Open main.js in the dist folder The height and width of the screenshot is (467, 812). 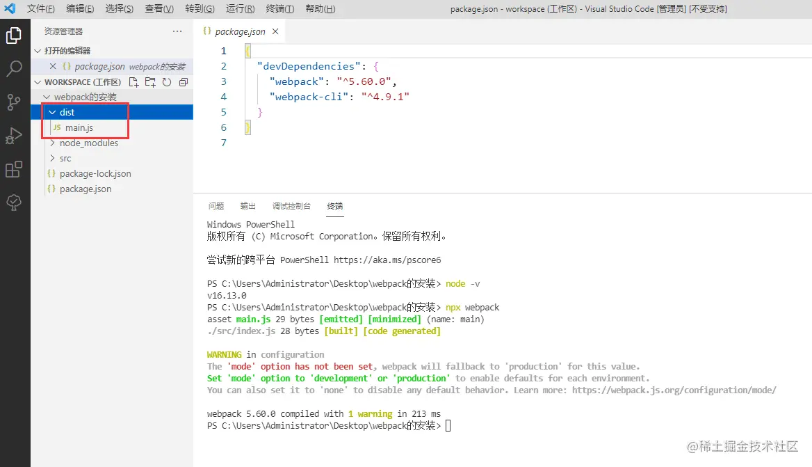(79, 127)
